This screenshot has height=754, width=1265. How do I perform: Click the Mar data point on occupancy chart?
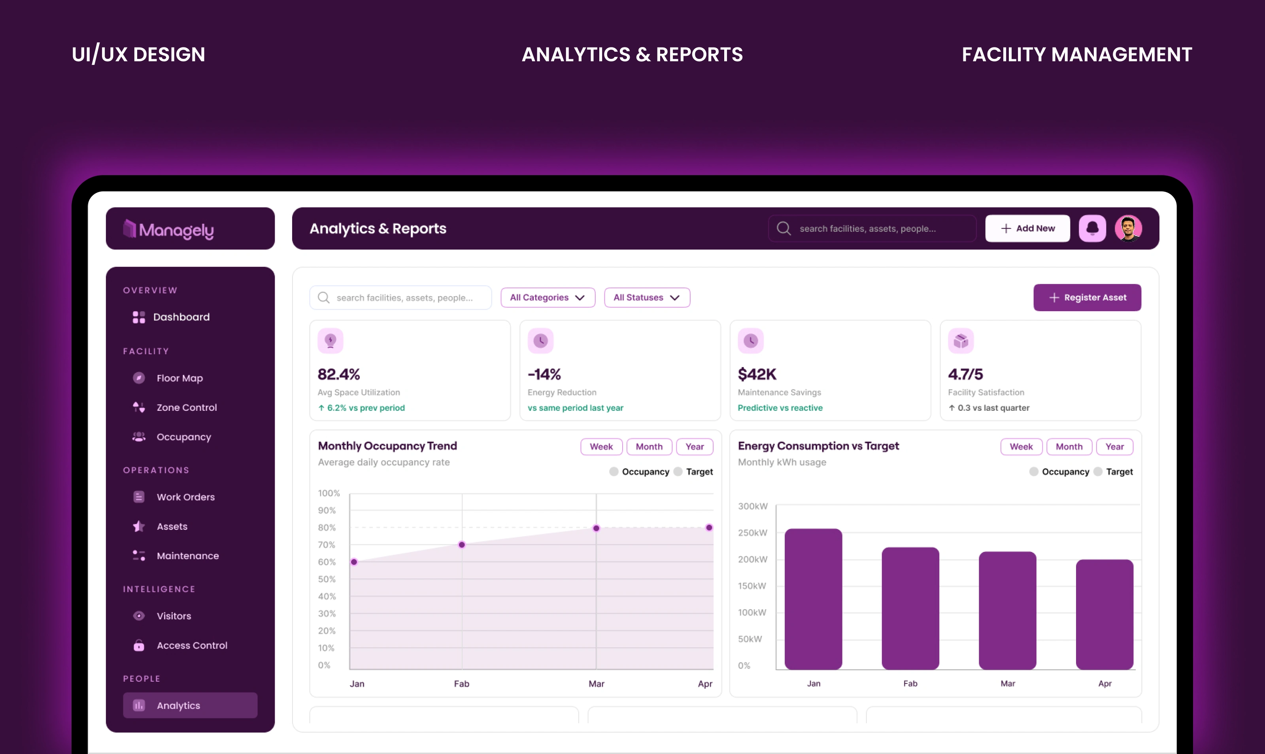596,528
